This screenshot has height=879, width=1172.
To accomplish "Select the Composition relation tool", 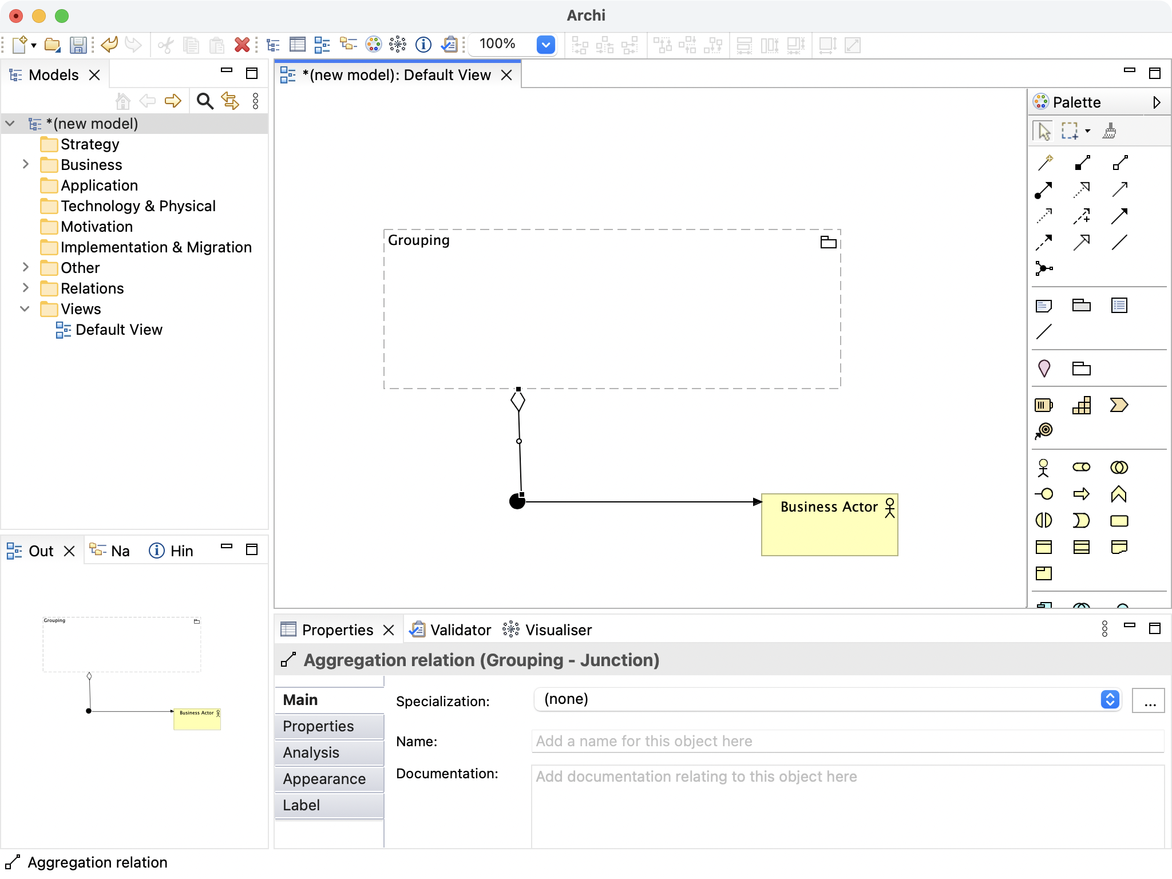I will point(1082,163).
